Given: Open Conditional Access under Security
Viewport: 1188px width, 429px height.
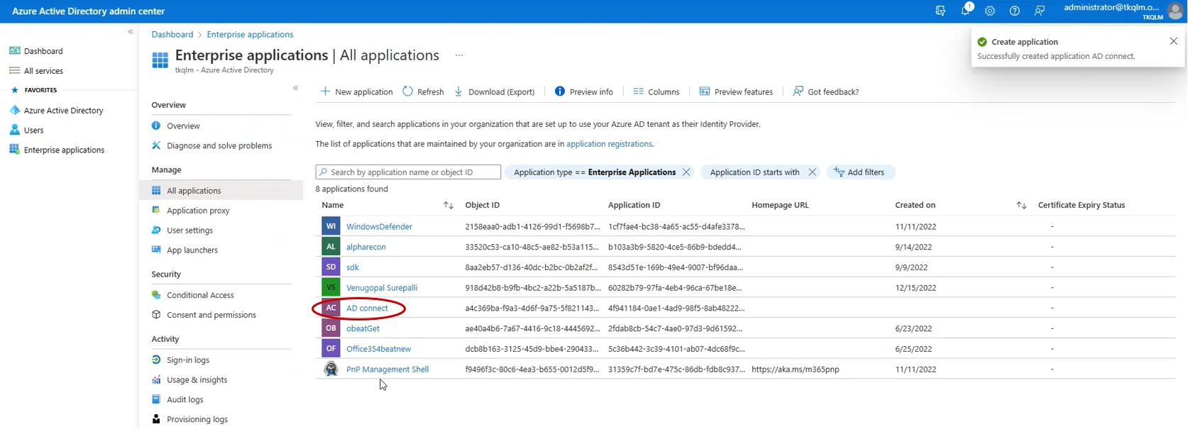Looking at the screenshot, I should tap(200, 295).
